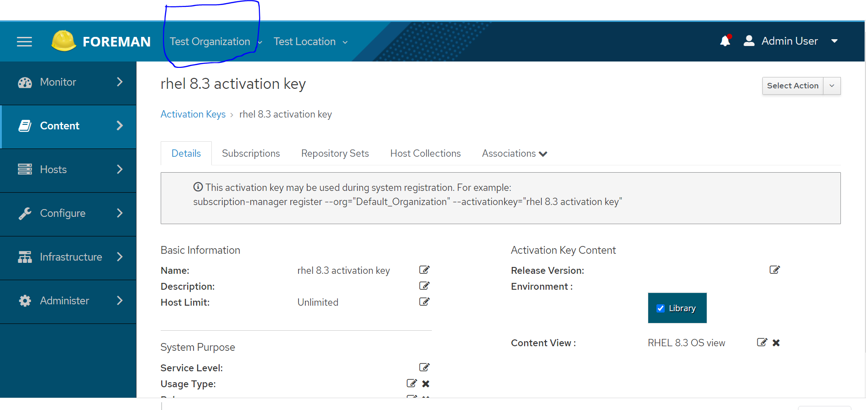The image size is (866, 410).
Task: Click the Administer gear icon
Action: pyautogui.click(x=25, y=301)
